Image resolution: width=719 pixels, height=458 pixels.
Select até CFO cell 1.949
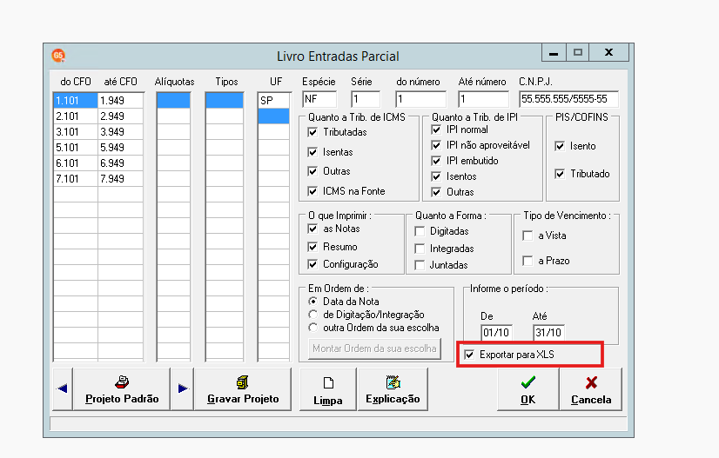(120, 101)
